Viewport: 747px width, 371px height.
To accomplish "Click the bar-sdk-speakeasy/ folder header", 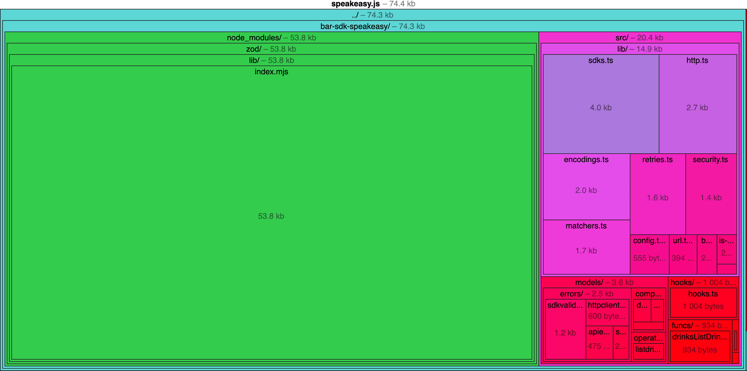I will [x=372, y=26].
